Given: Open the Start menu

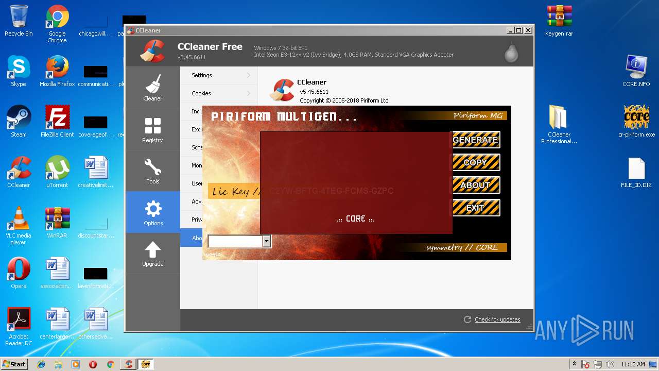Looking at the screenshot, I should pos(14,364).
